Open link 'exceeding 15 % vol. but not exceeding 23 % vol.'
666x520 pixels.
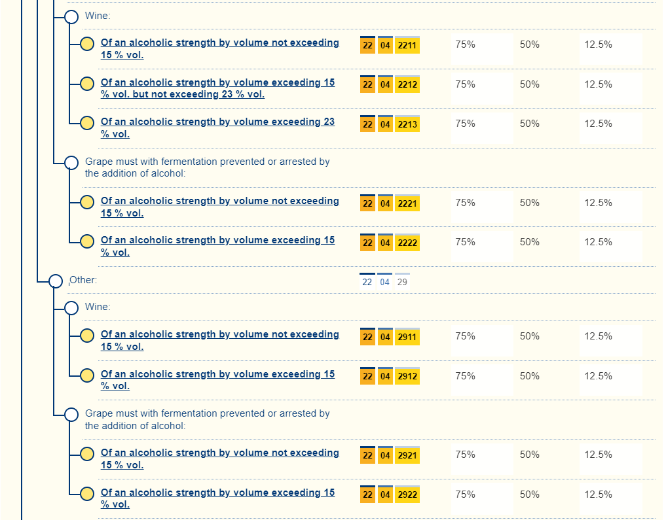217,88
